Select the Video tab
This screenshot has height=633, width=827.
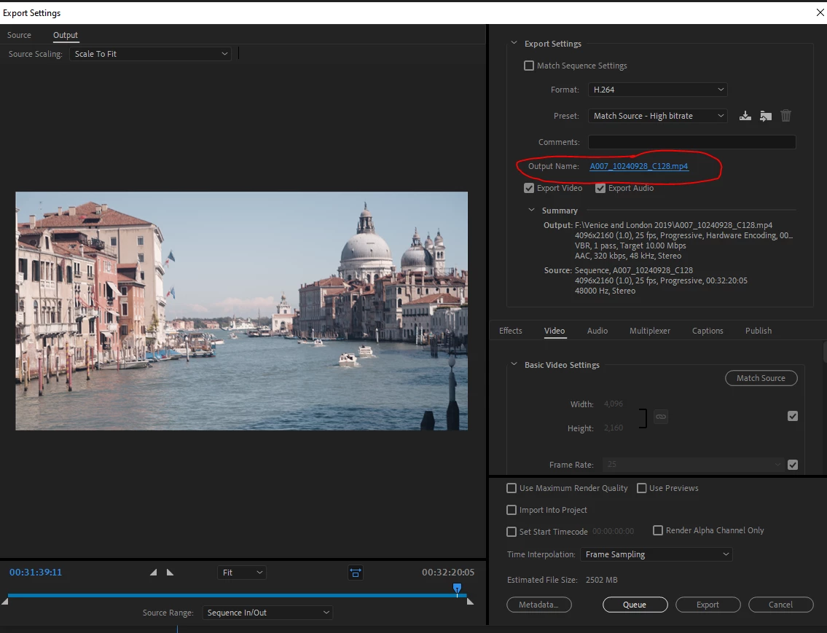[x=554, y=331]
